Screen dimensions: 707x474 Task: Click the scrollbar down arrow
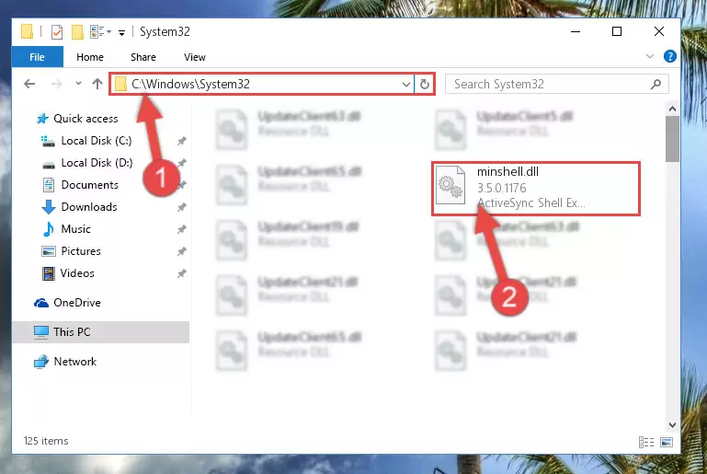pyautogui.click(x=672, y=425)
